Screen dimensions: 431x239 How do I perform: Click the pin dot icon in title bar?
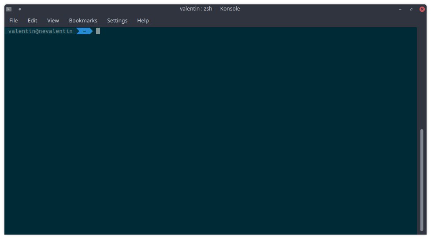click(20, 9)
